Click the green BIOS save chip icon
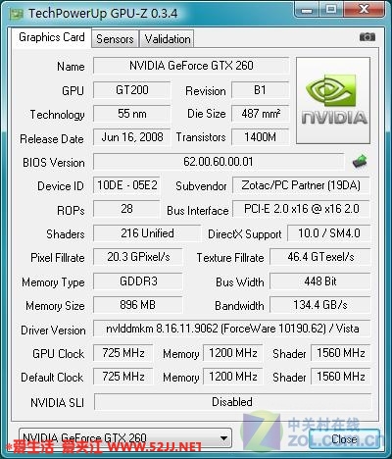392x459 pixels. [360, 161]
